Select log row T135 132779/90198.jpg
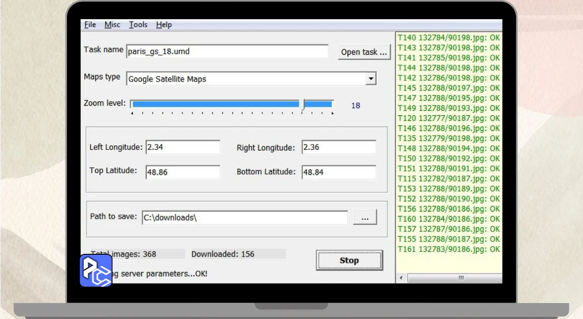The width and height of the screenshot is (583, 319). tap(449, 138)
